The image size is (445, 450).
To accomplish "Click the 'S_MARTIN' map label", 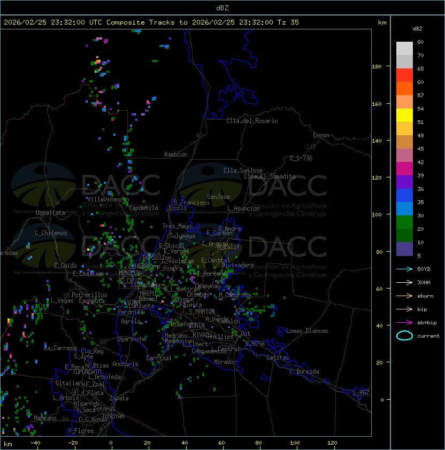I will pyautogui.click(x=202, y=312).
